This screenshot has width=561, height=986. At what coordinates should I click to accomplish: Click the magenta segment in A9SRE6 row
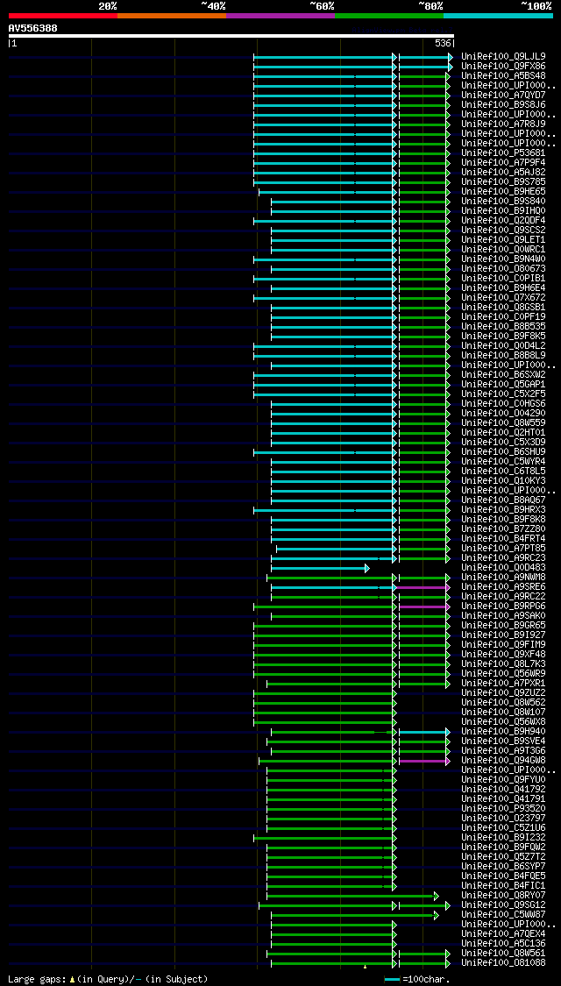(424, 587)
